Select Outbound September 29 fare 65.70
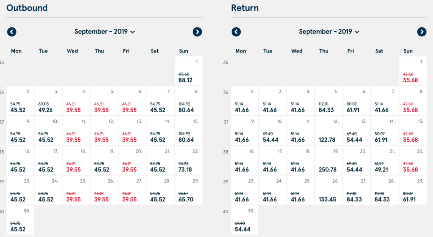Image resolution: width=433 pixels, height=237 pixels. [x=188, y=191]
